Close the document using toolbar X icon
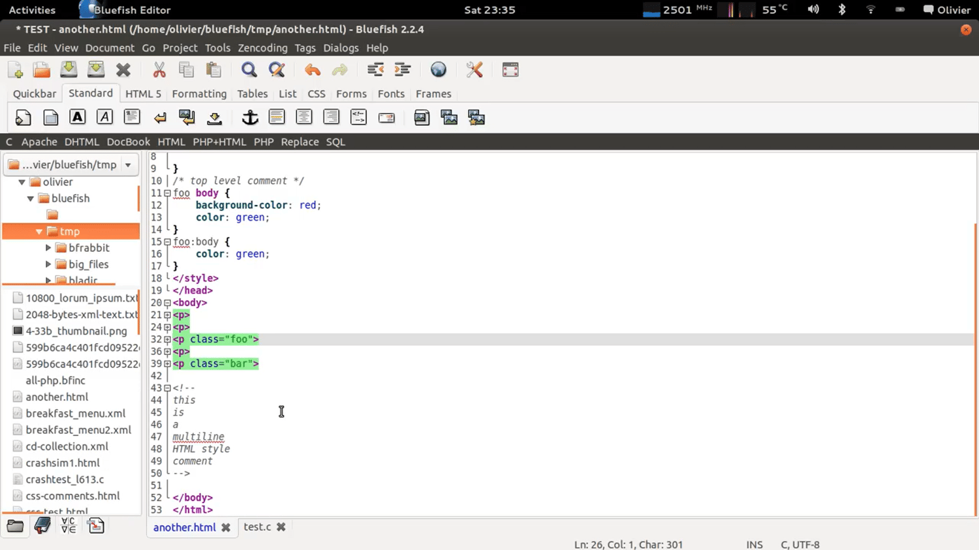The image size is (979, 550). coord(123,70)
